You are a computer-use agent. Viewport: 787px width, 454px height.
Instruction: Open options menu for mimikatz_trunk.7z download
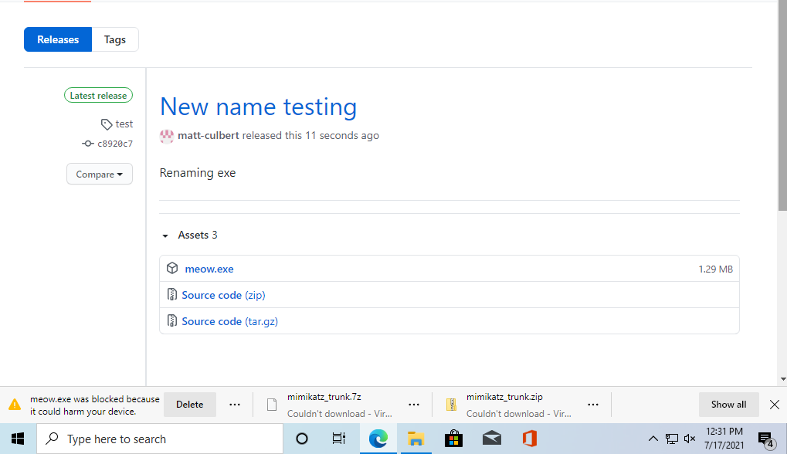tap(413, 405)
